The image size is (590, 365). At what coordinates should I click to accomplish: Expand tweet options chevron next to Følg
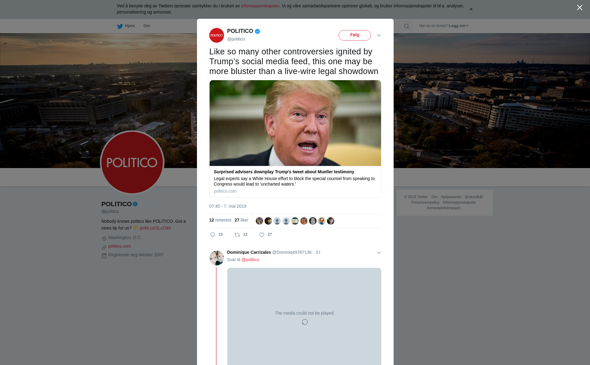(379, 35)
